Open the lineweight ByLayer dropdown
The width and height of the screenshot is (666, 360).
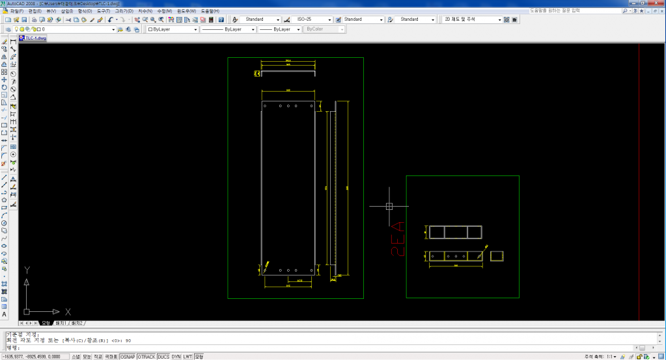pyautogui.click(x=298, y=30)
